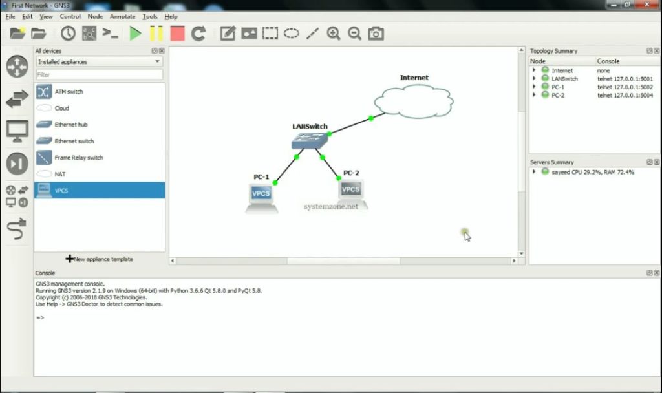This screenshot has width=662, height=393.
Task: Stop all nodes with the red stop icon
Action: pos(176,33)
